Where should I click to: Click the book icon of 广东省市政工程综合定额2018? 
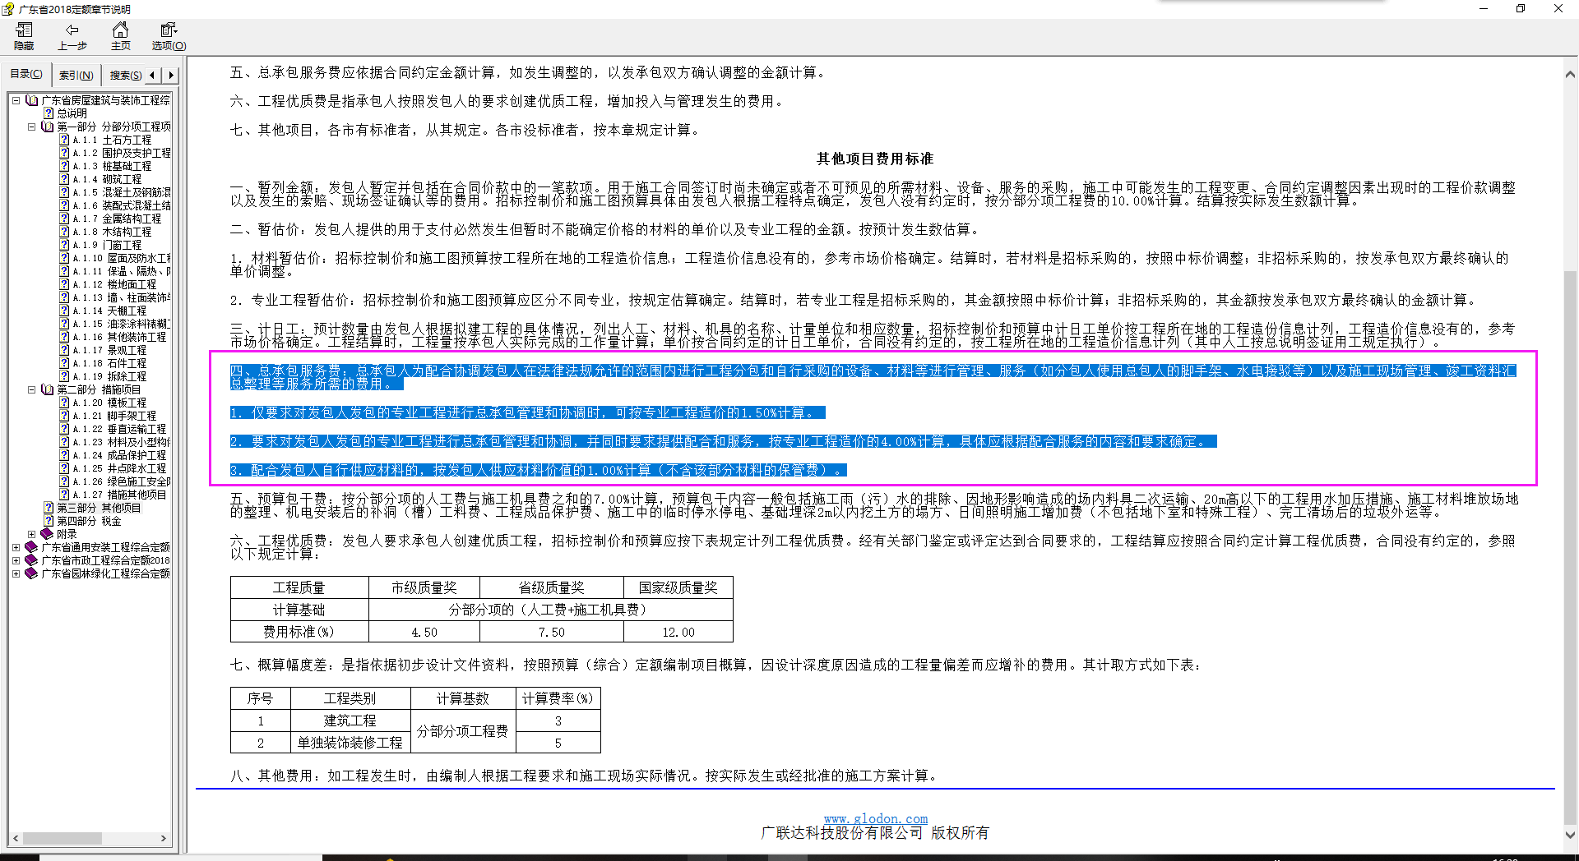tap(31, 560)
